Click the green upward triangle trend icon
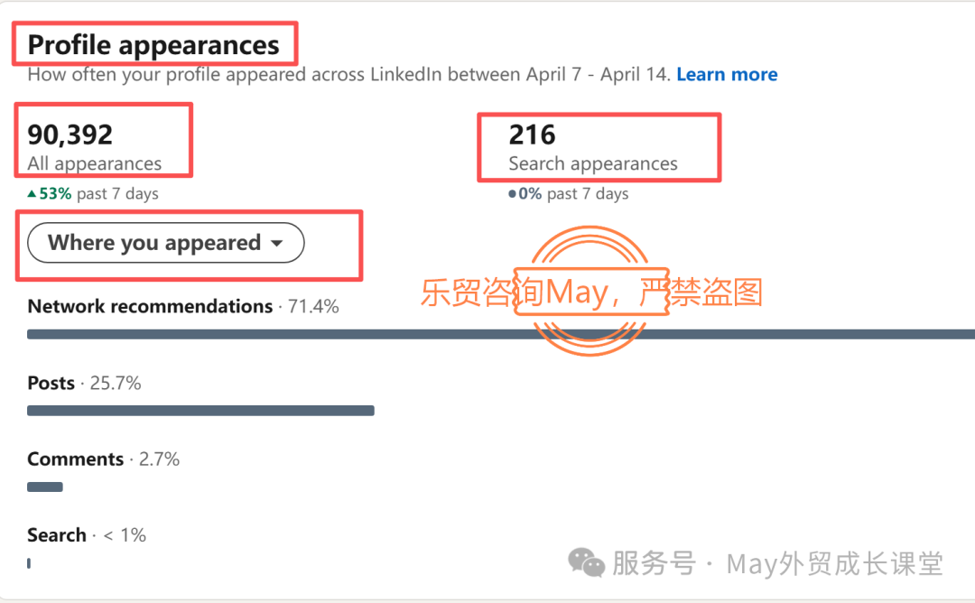 click(32, 193)
